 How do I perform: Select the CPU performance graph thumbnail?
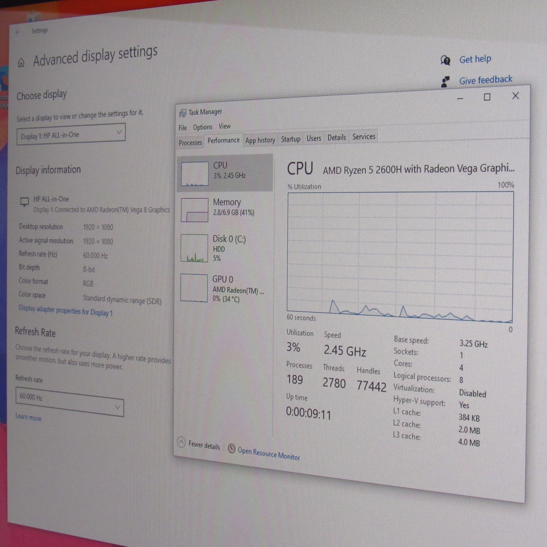click(x=194, y=174)
